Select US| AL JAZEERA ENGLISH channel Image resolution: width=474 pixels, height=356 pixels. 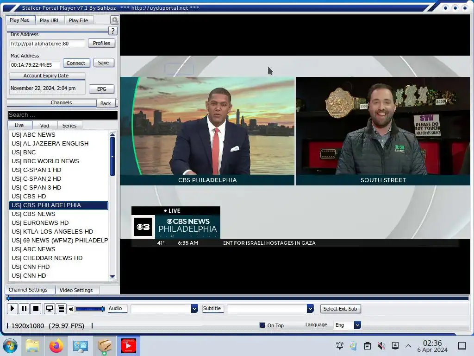[59, 144]
